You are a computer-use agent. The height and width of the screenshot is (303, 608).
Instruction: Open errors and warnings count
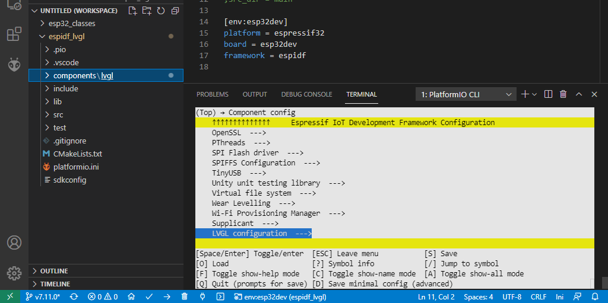tap(103, 297)
